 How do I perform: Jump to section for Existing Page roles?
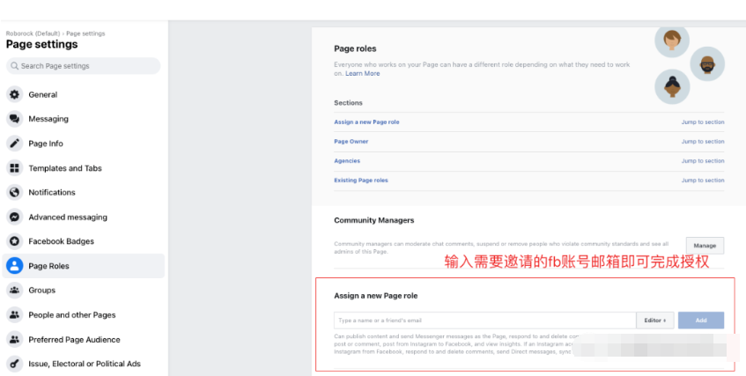point(703,181)
